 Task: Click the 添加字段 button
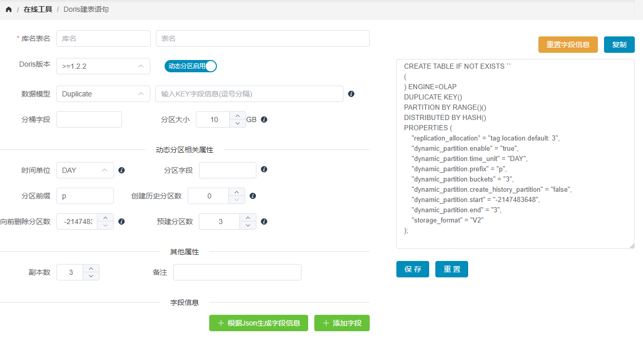(x=341, y=323)
